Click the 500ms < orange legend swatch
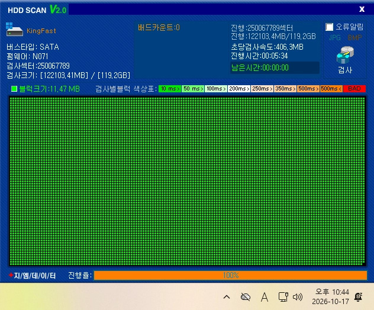Image resolution: width=374 pixels, height=310 pixels. click(x=331, y=89)
